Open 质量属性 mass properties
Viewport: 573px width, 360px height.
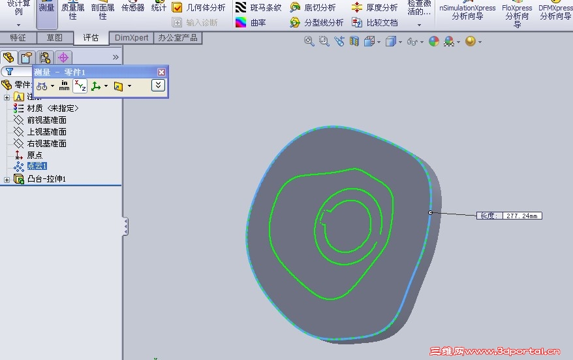point(72,12)
